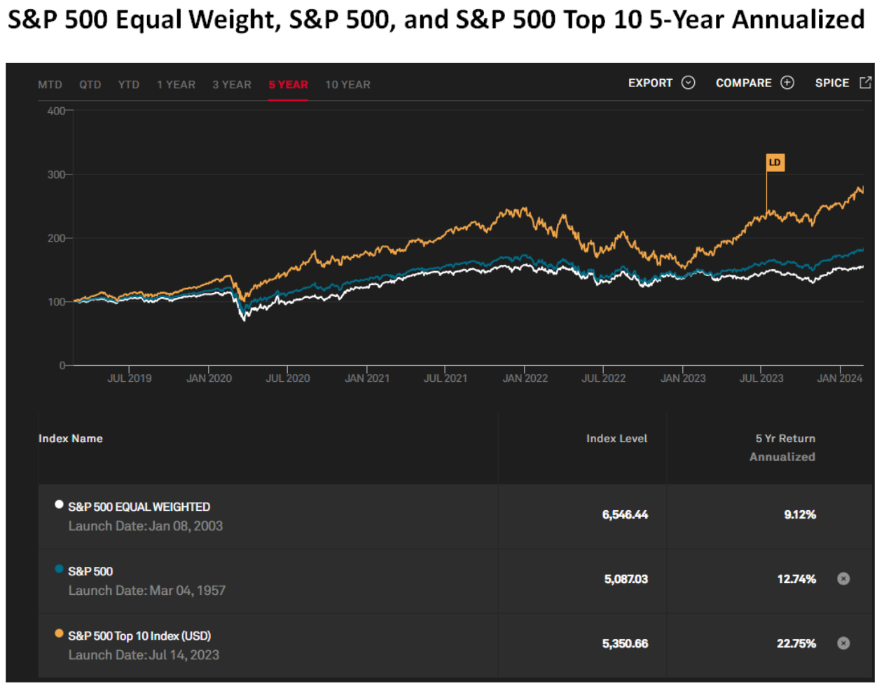Open the EXPORT dropdown
877x686 pixels.
(650, 83)
